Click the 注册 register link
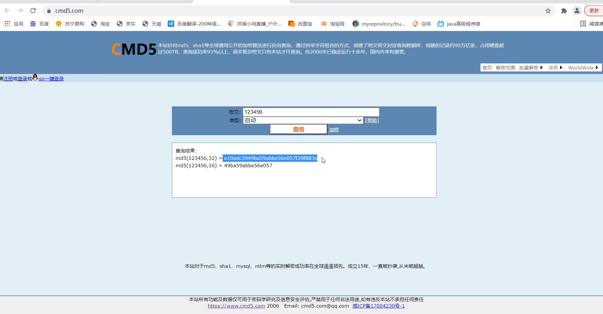 8,79
